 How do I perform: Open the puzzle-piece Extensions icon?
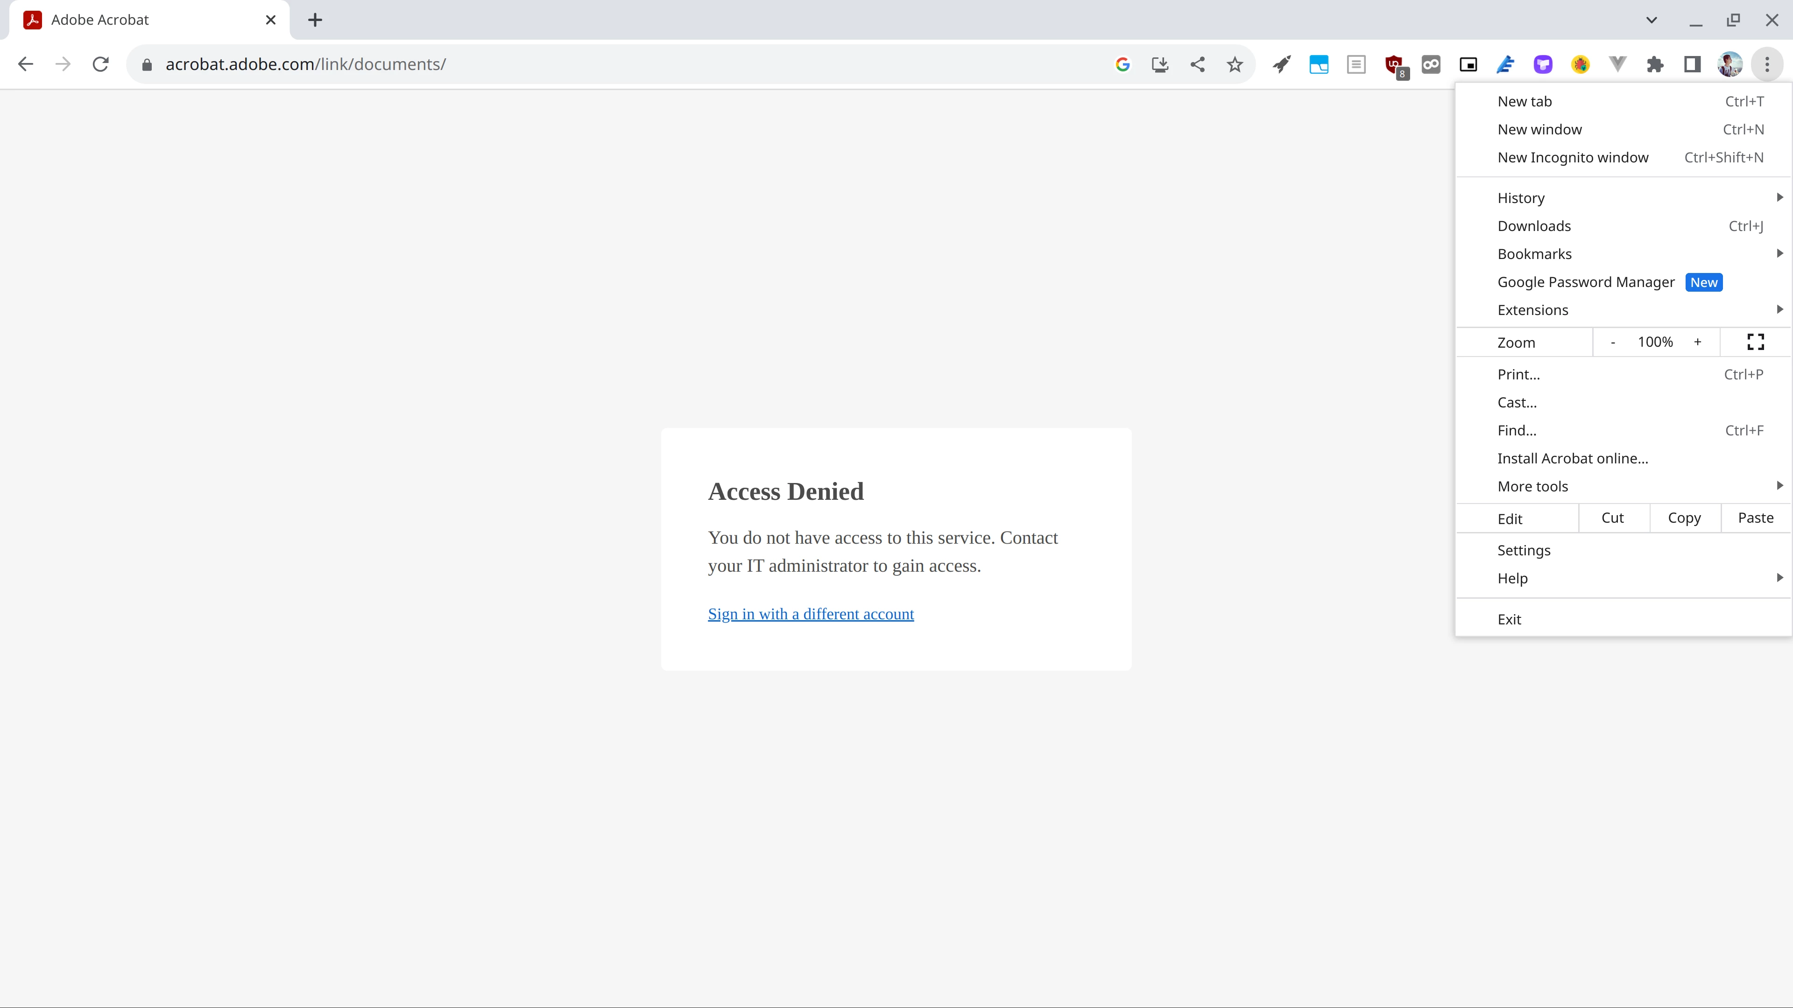[1654, 65]
